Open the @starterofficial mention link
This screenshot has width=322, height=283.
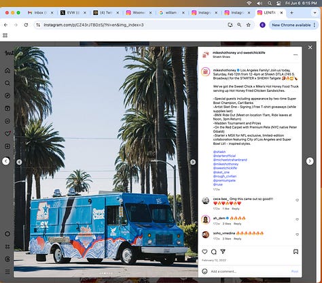(x=224, y=156)
